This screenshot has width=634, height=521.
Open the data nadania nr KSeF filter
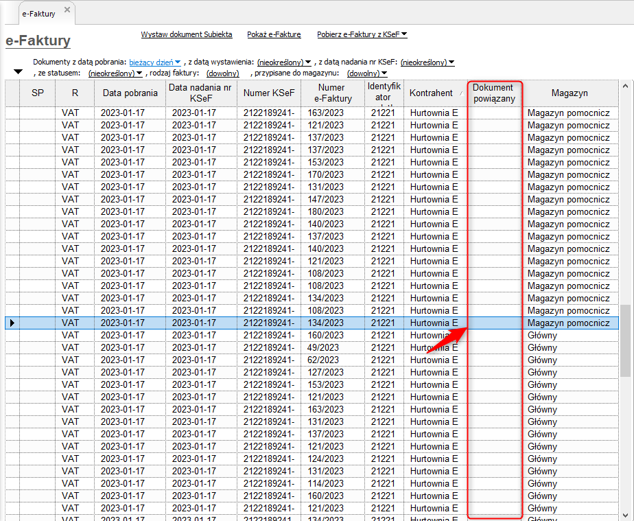427,62
